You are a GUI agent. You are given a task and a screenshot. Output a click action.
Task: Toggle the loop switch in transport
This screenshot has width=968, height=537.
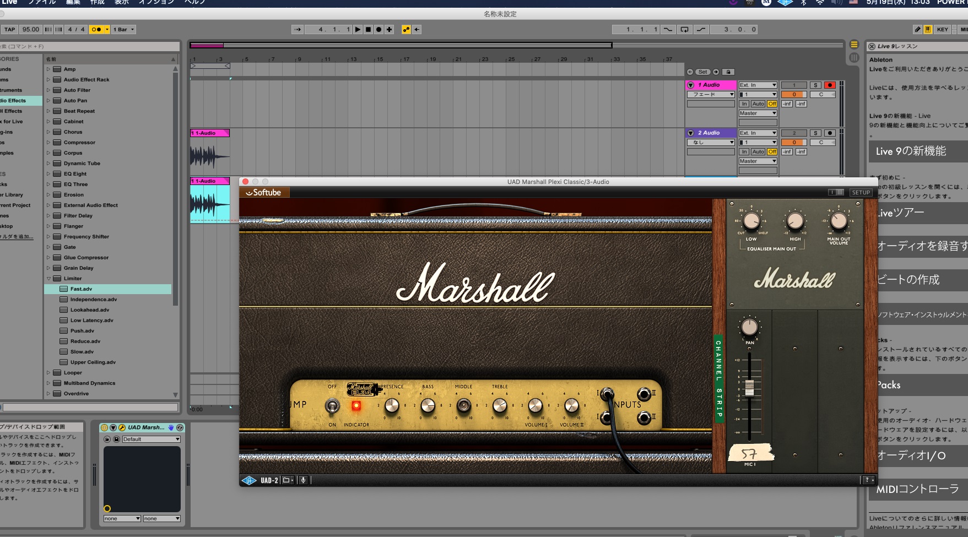pos(684,30)
